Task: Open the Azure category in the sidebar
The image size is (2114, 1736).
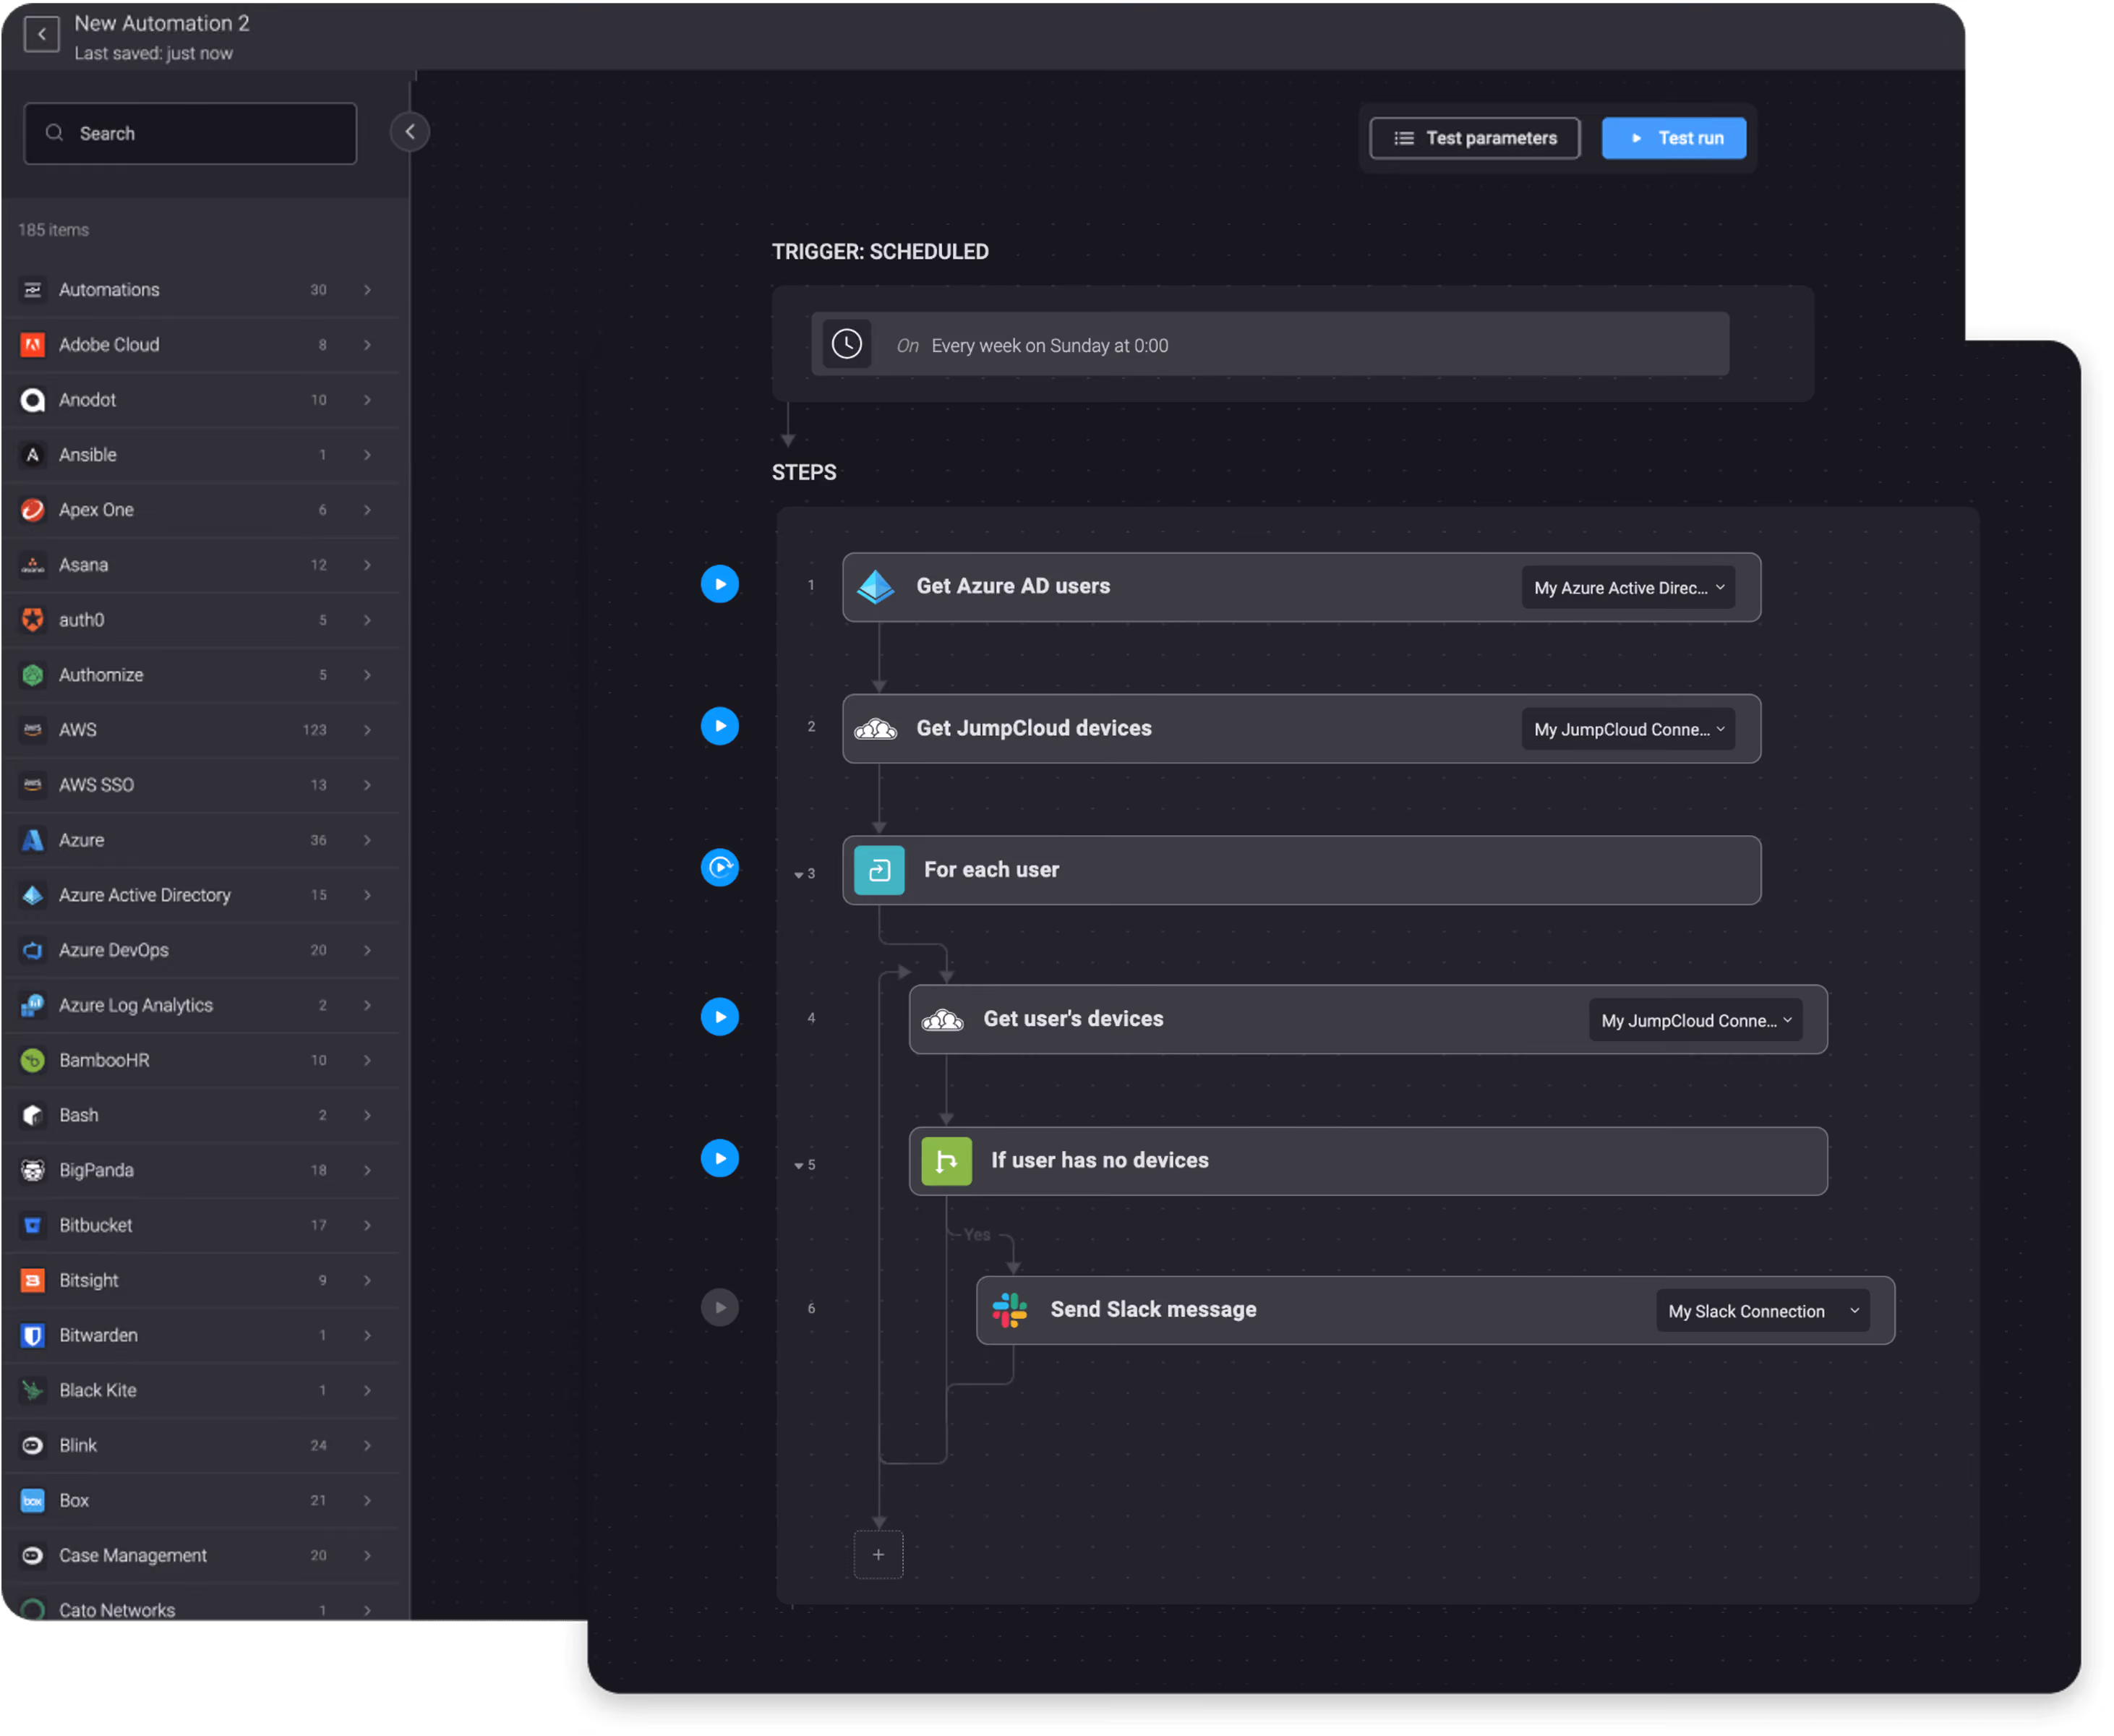Action: pos(200,841)
